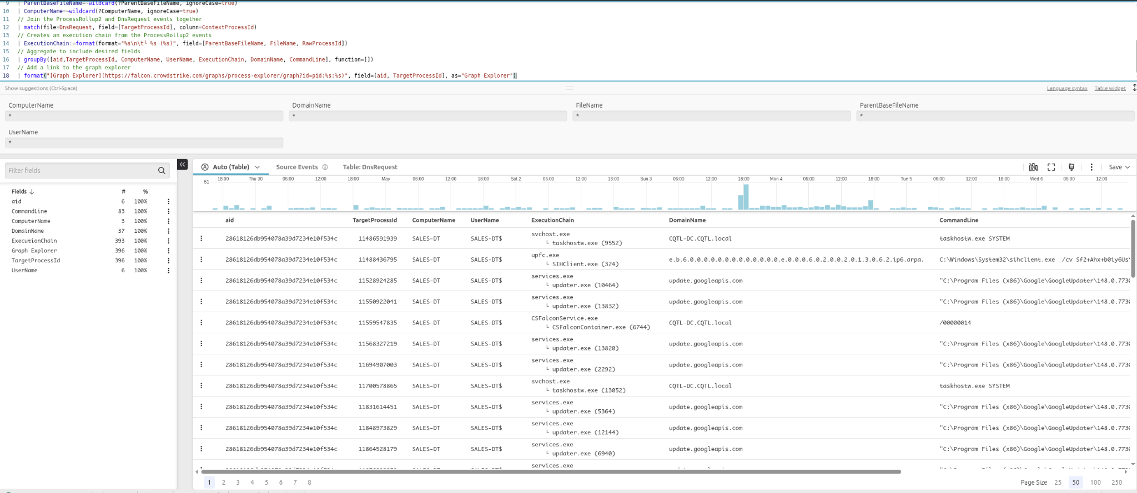Open the widget style paintbrush panel
This screenshot has height=493, width=1137.
pyautogui.click(x=1071, y=167)
